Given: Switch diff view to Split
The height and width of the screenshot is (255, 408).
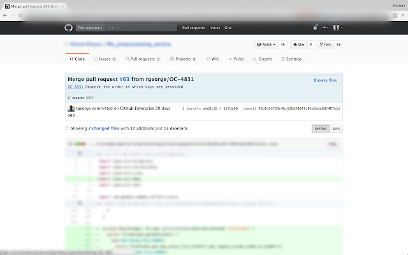Looking at the screenshot, I should pyautogui.click(x=335, y=128).
